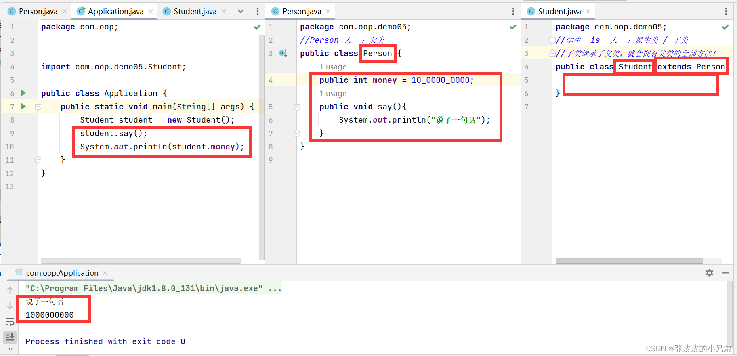Click java.exe command line in console
737x356 pixels.
point(154,288)
